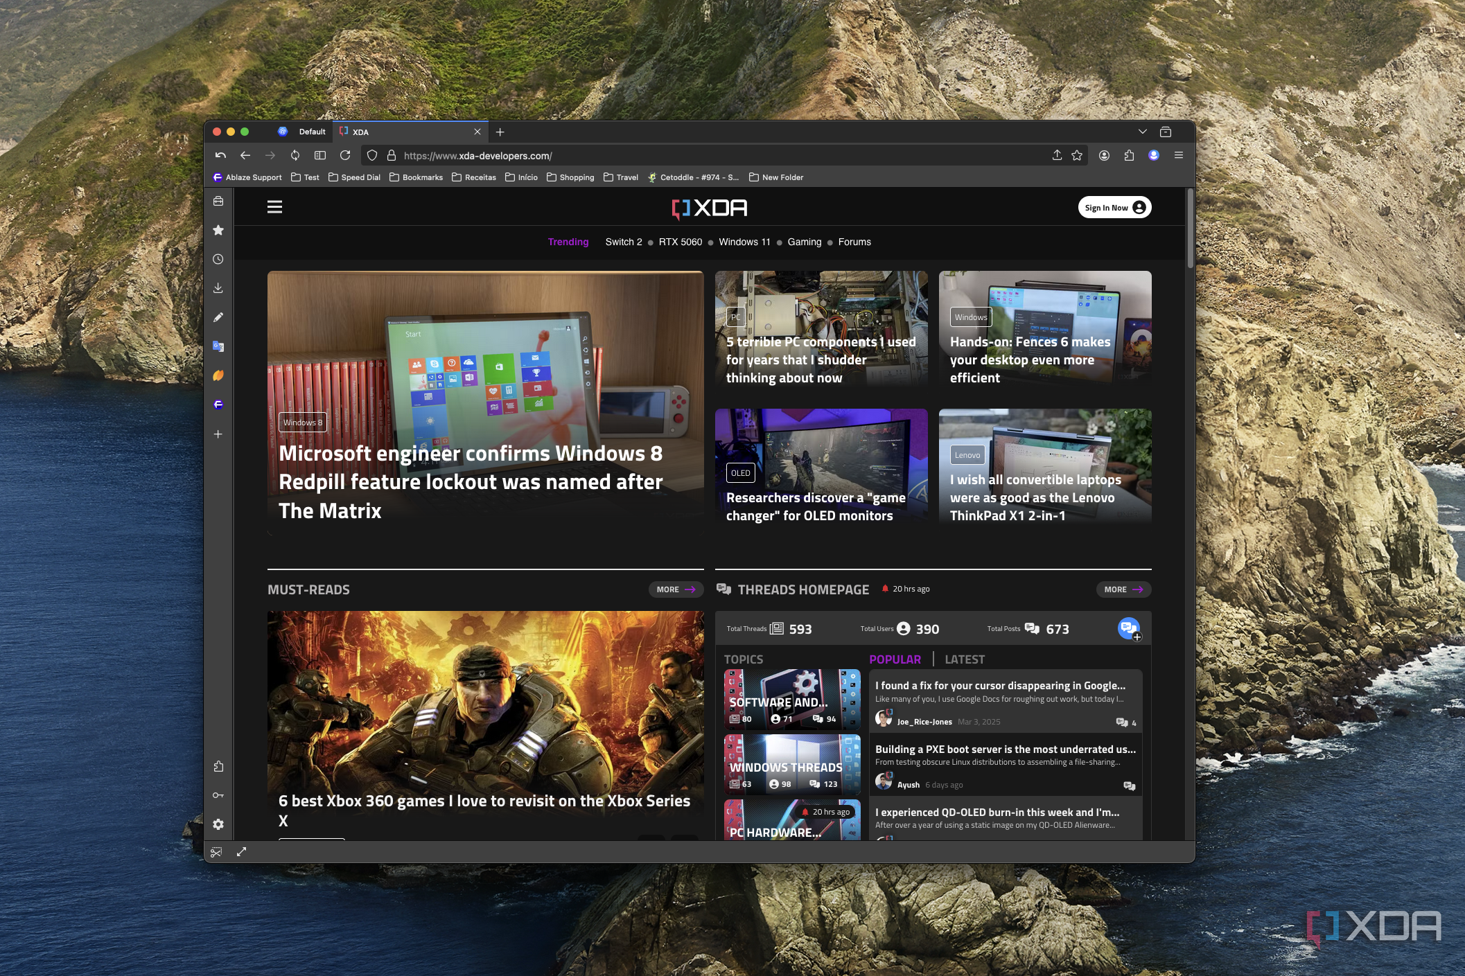Open the XDA site hamburger menu
The width and height of the screenshot is (1465, 976).
tap(275, 207)
